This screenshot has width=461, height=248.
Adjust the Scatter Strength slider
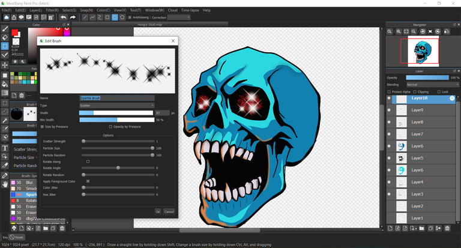pos(118,141)
